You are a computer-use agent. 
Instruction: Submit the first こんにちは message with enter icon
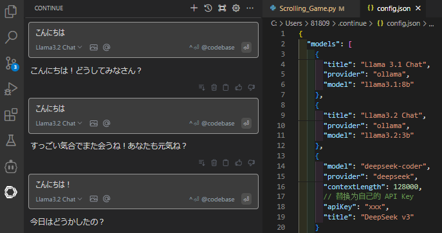tap(246, 48)
